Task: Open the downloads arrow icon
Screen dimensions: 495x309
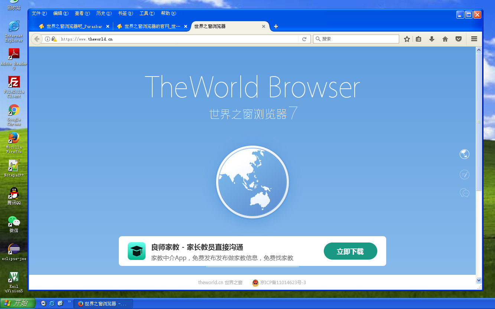Action: pos(432,39)
